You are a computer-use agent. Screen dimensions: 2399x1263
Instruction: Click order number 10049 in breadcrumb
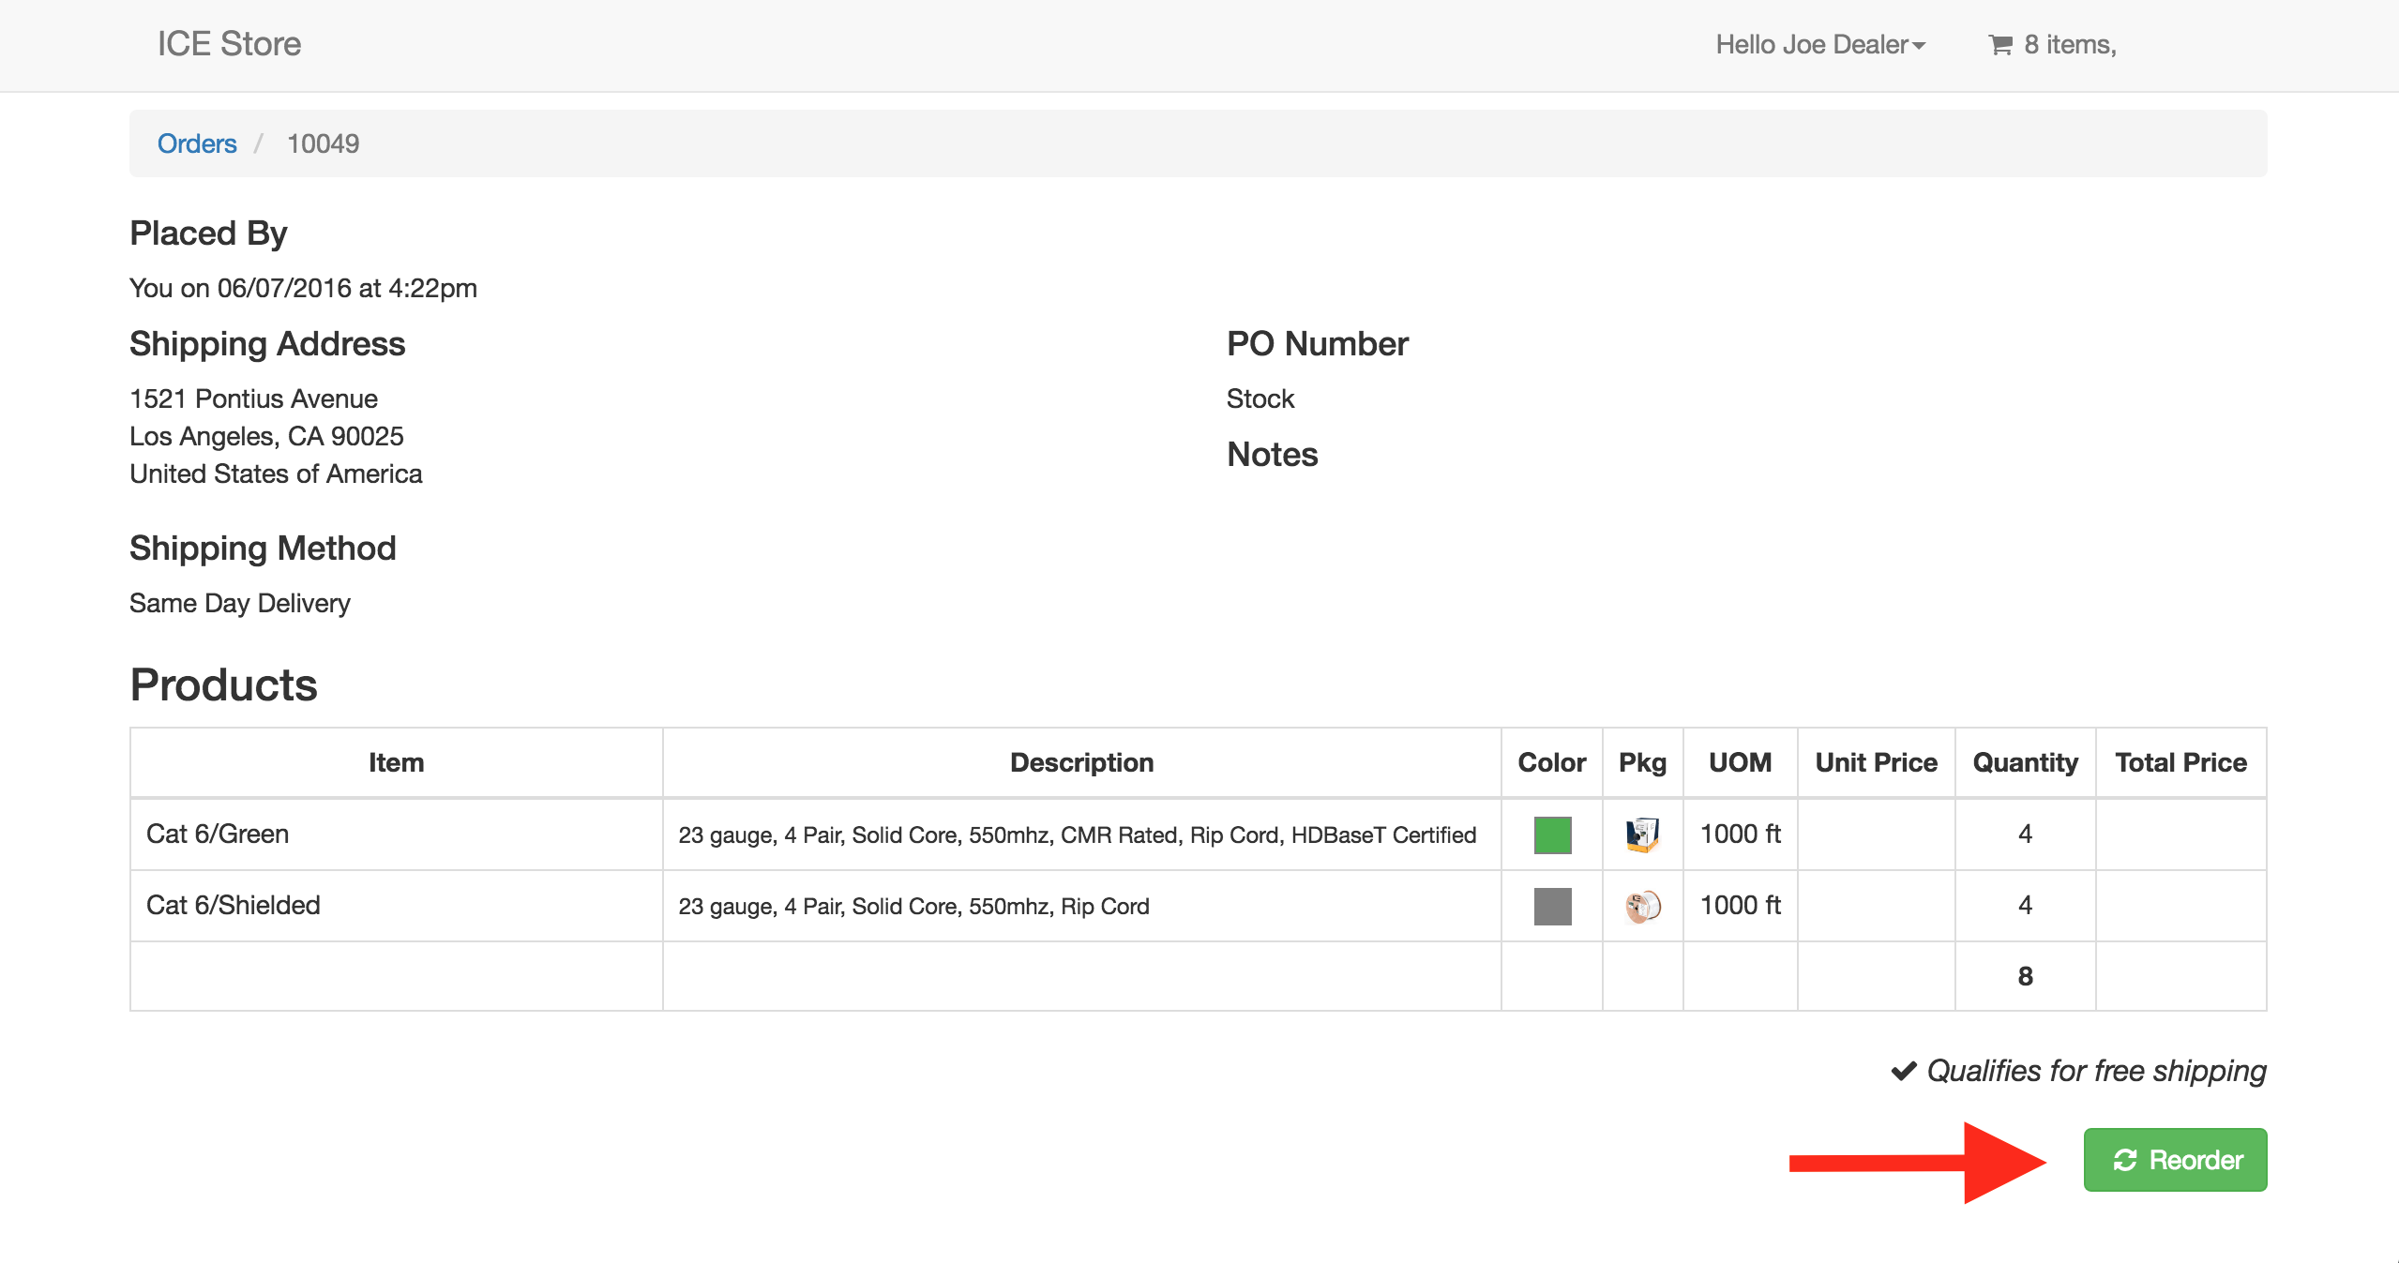point(323,143)
